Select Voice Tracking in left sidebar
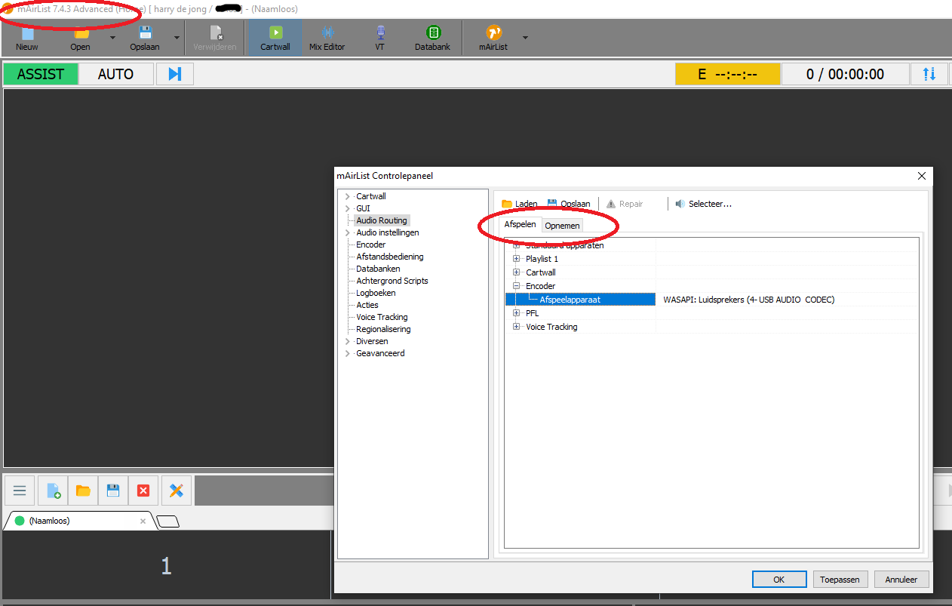Image resolution: width=952 pixels, height=606 pixels. pos(382,317)
